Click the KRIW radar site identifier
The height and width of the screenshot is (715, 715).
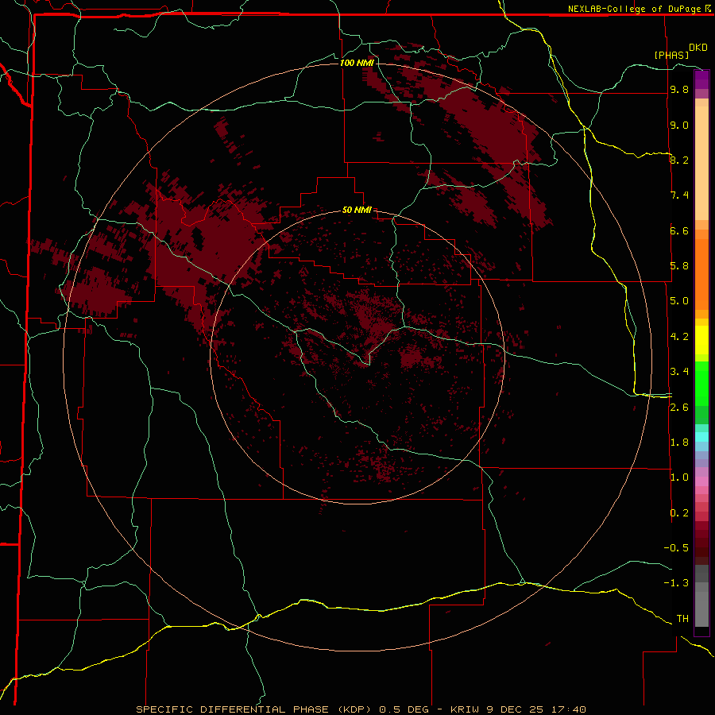[x=464, y=709]
